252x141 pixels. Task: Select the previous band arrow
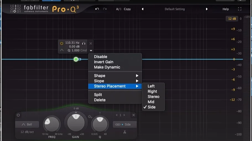click(x=116, y=115)
